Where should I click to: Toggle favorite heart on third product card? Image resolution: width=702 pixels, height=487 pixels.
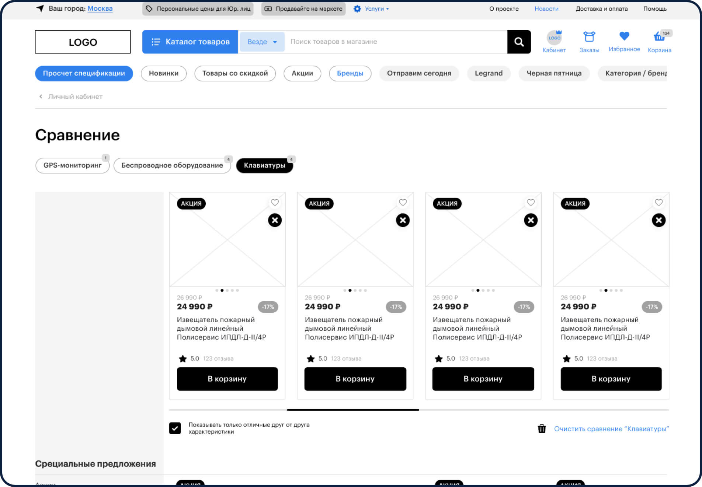[531, 203]
